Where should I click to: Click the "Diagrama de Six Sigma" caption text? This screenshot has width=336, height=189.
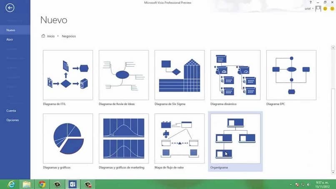coord(170,104)
